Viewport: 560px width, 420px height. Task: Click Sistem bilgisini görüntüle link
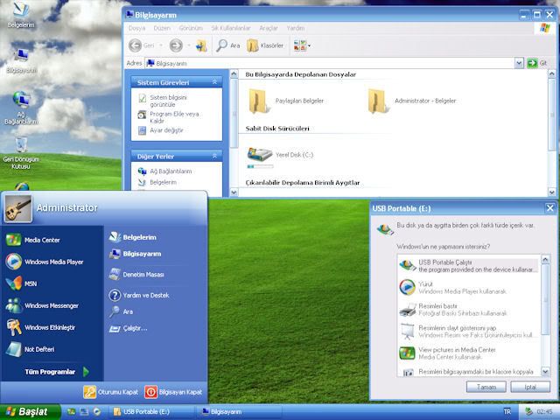point(168,101)
